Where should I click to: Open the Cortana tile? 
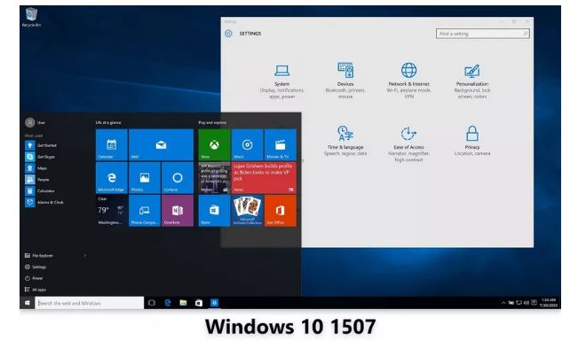coord(178,178)
